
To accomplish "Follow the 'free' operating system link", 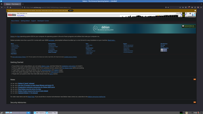I will 18,36.
